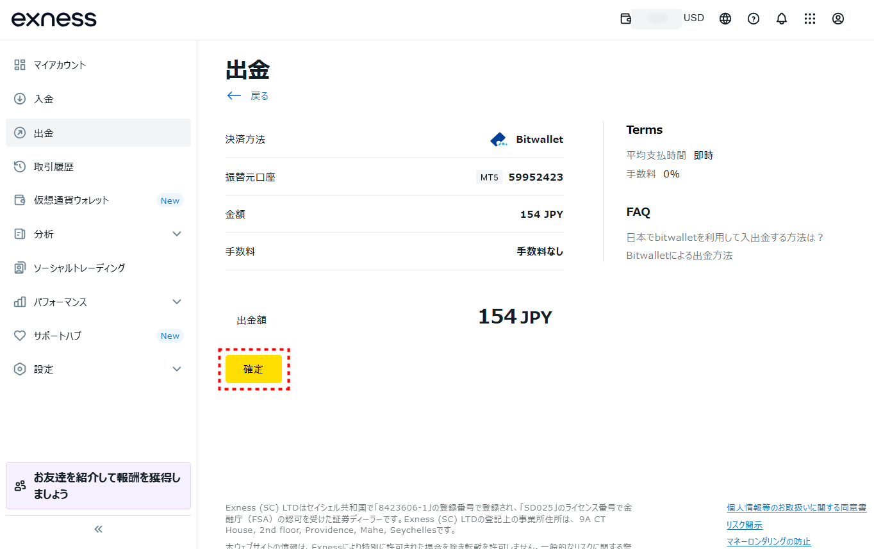Viewport: 874px width, 549px height.
Task: Click the FAQ heading
Action: click(x=638, y=211)
